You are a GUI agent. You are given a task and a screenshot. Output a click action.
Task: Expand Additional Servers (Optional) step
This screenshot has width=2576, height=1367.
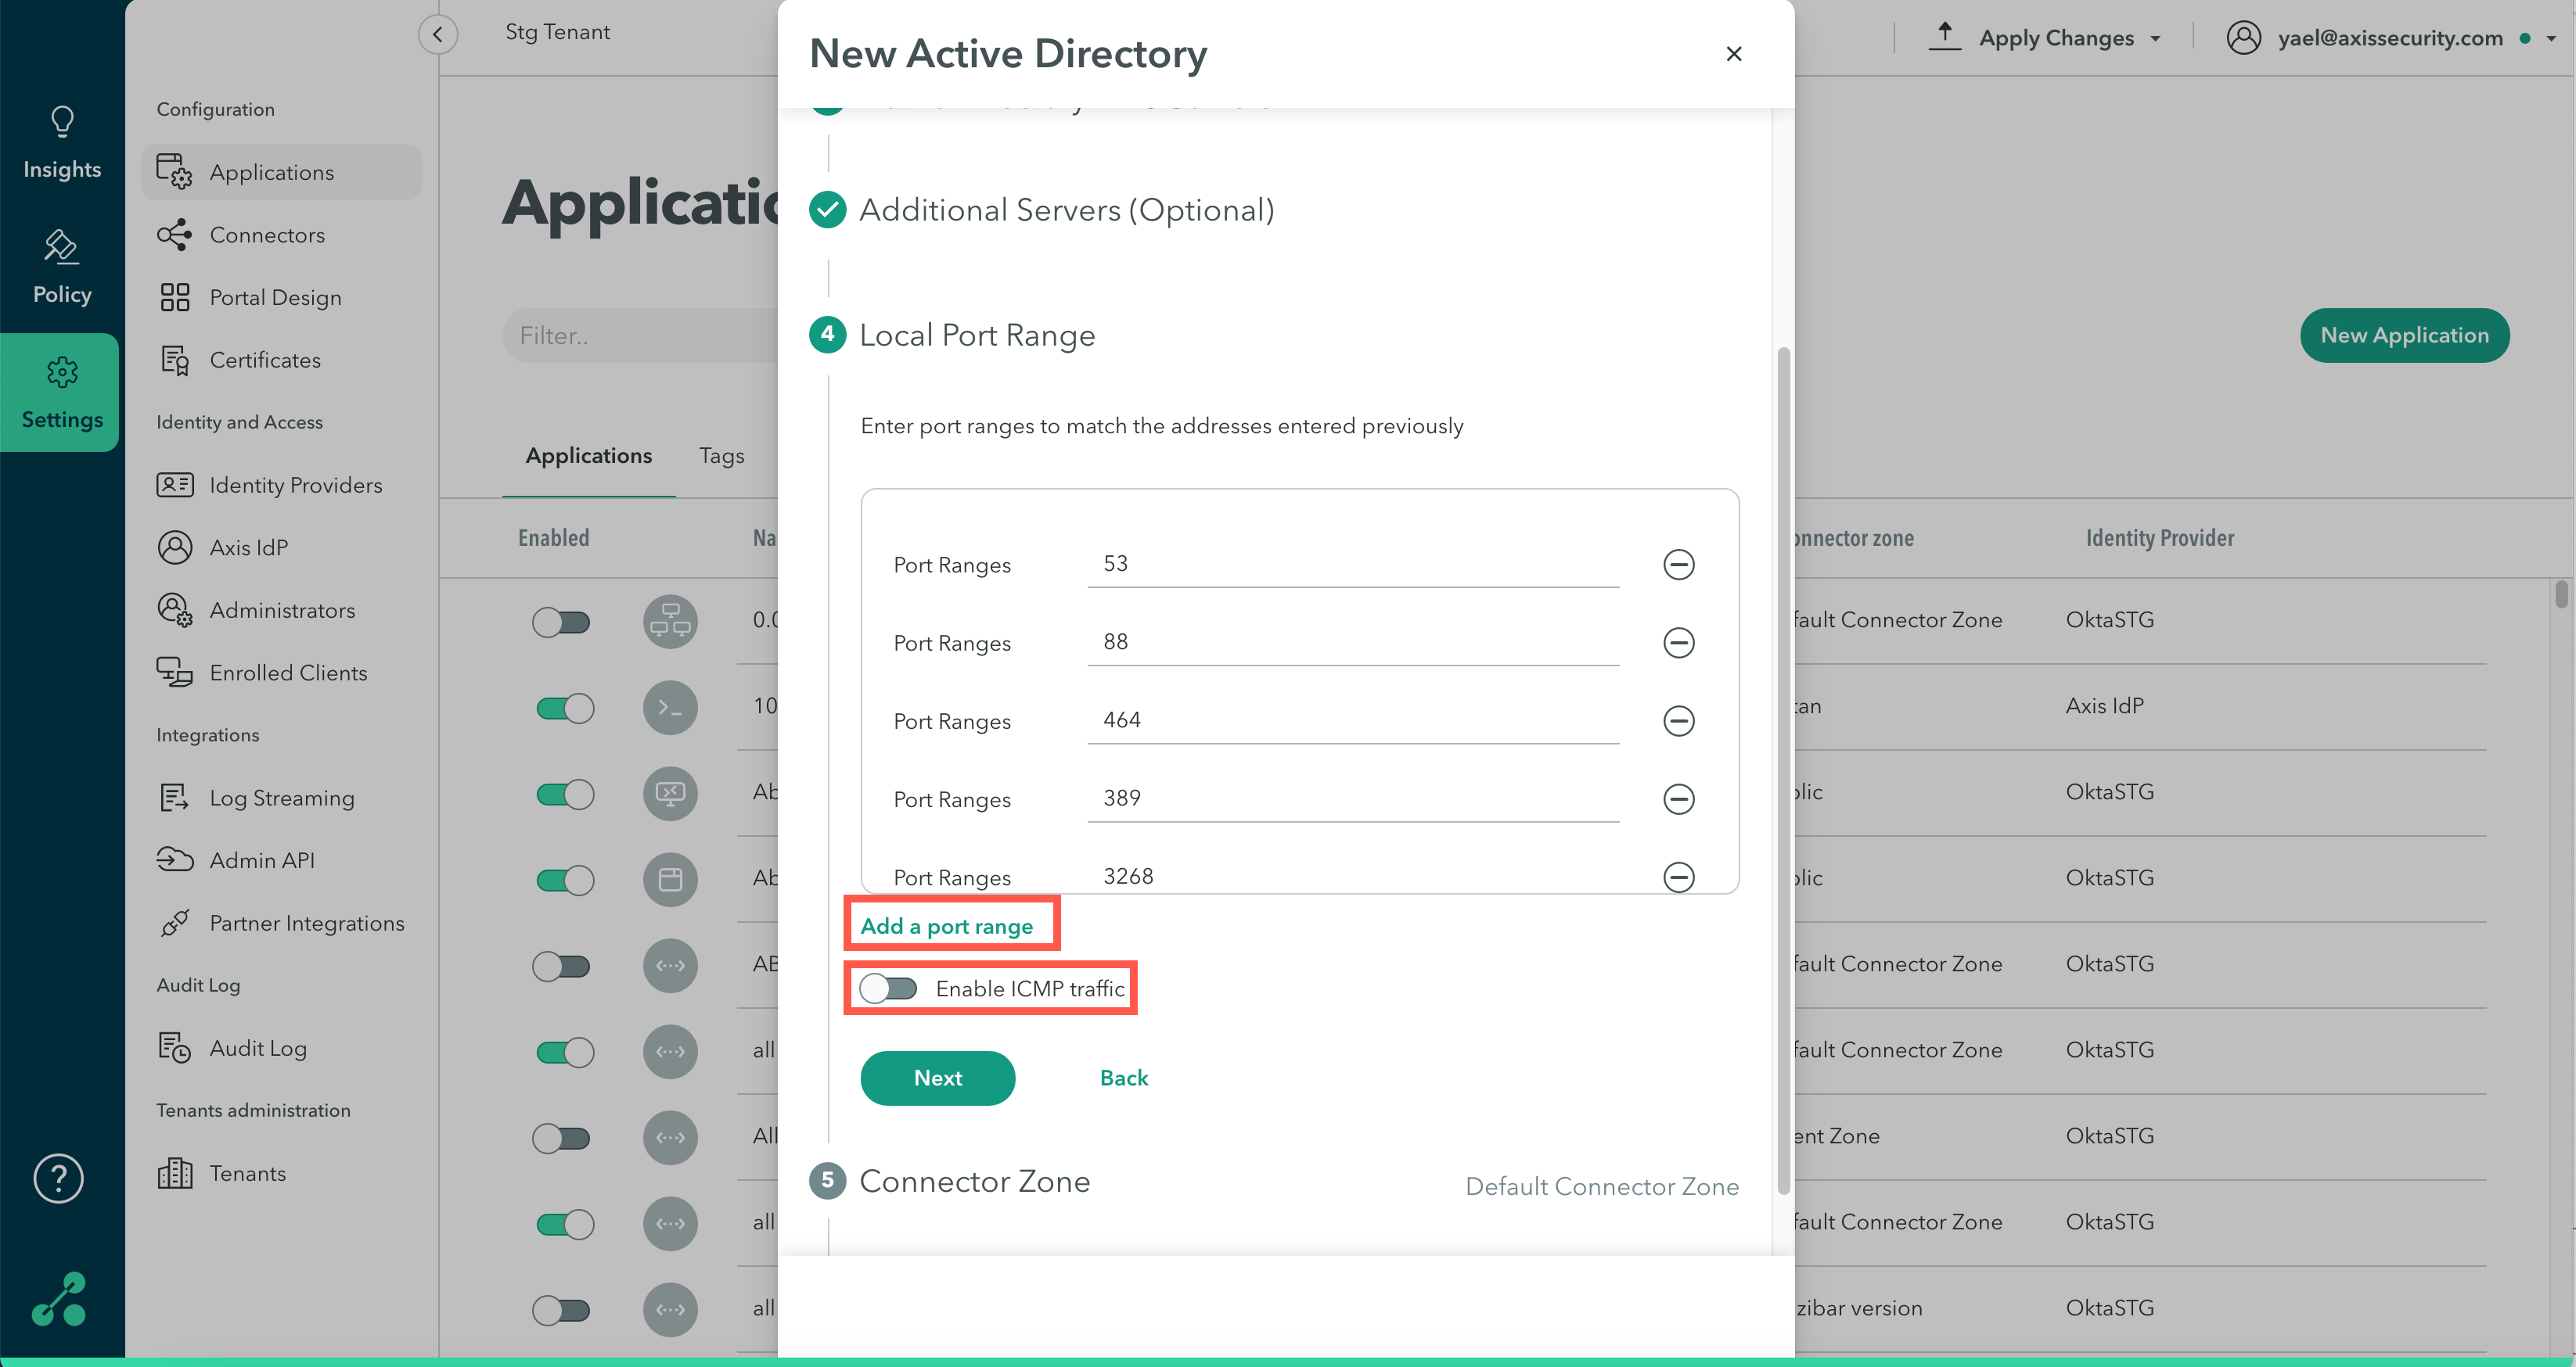click(1066, 210)
